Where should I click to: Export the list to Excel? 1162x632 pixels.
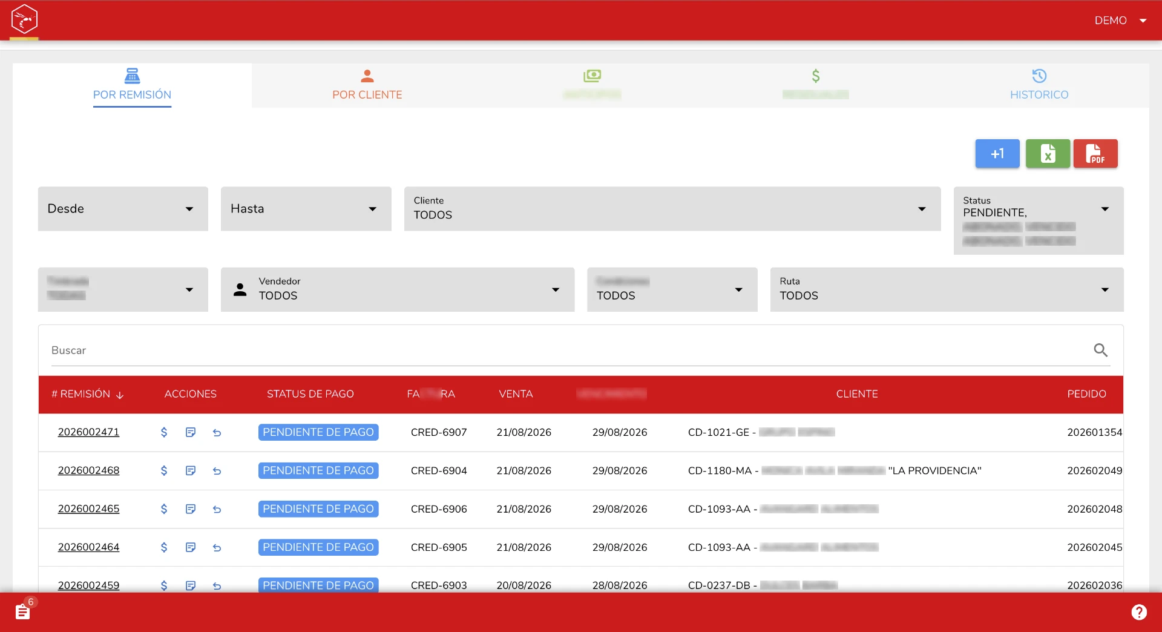[x=1048, y=154]
